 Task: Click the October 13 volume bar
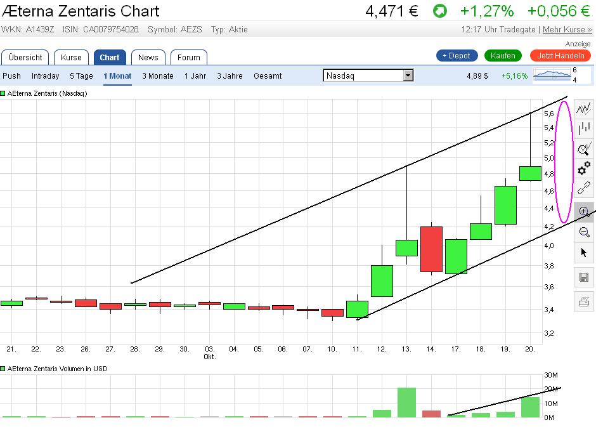pos(406,402)
